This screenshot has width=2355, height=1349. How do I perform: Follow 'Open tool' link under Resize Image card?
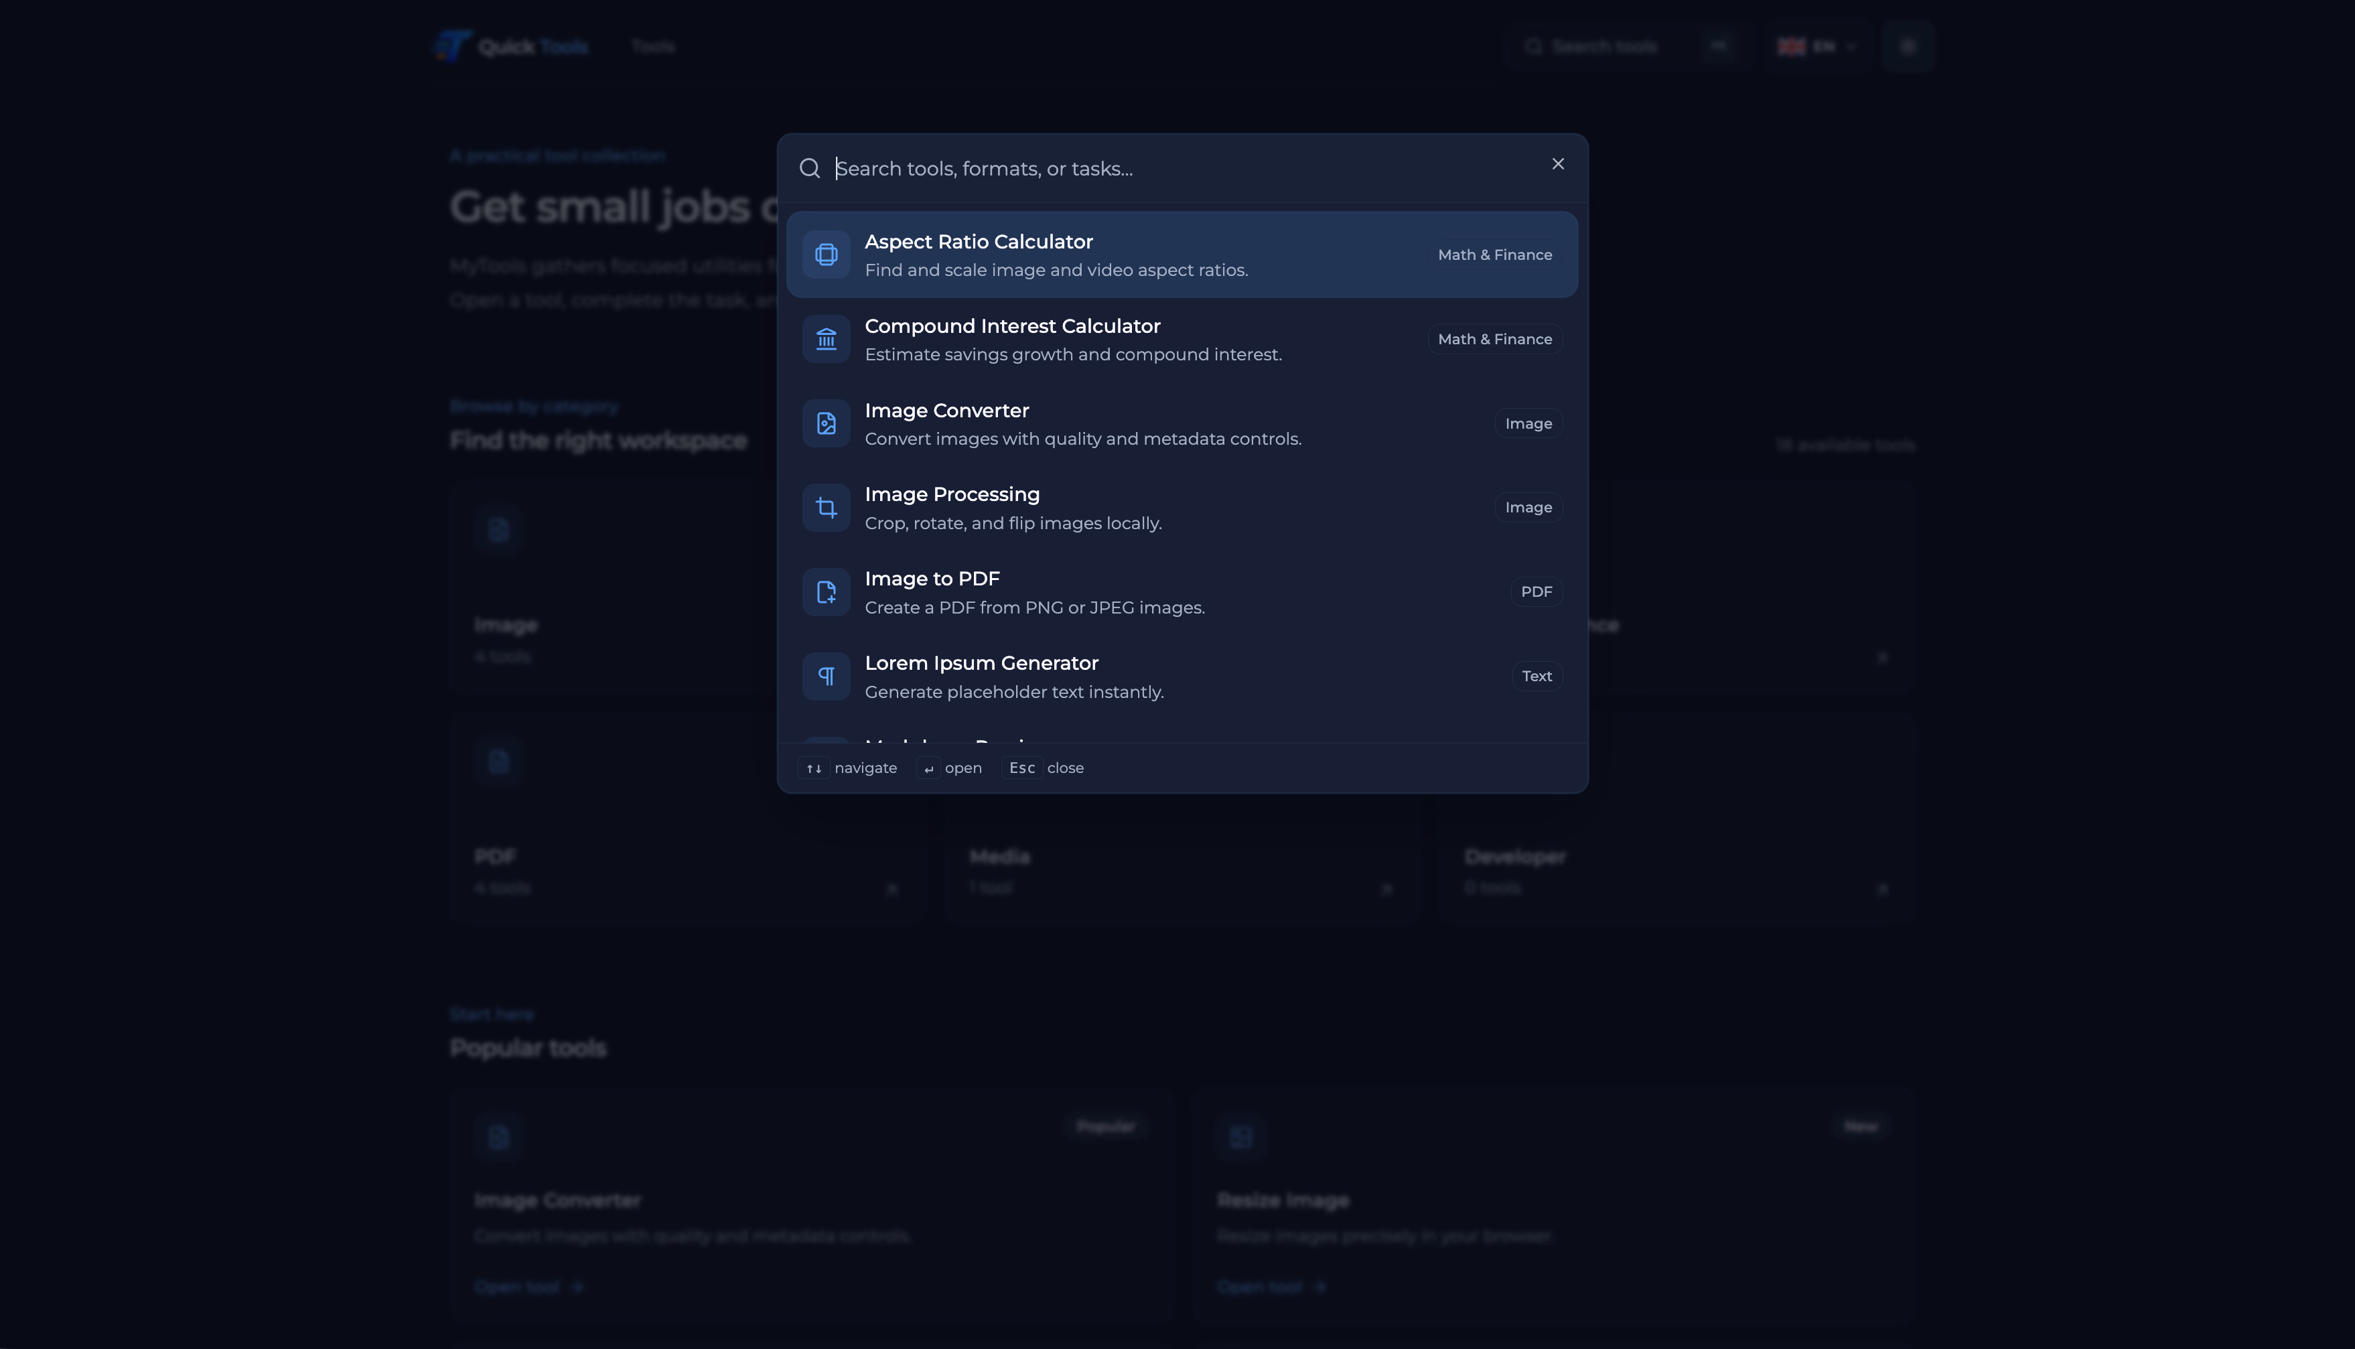tap(1272, 1287)
